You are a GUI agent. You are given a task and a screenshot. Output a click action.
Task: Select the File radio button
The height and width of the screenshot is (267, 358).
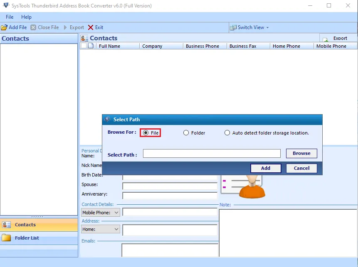click(146, 133)
